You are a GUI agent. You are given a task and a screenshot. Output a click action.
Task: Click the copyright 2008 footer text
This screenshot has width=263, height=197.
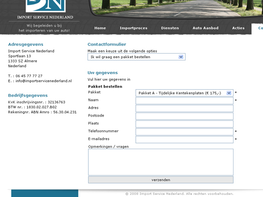[x=179, y=194]
